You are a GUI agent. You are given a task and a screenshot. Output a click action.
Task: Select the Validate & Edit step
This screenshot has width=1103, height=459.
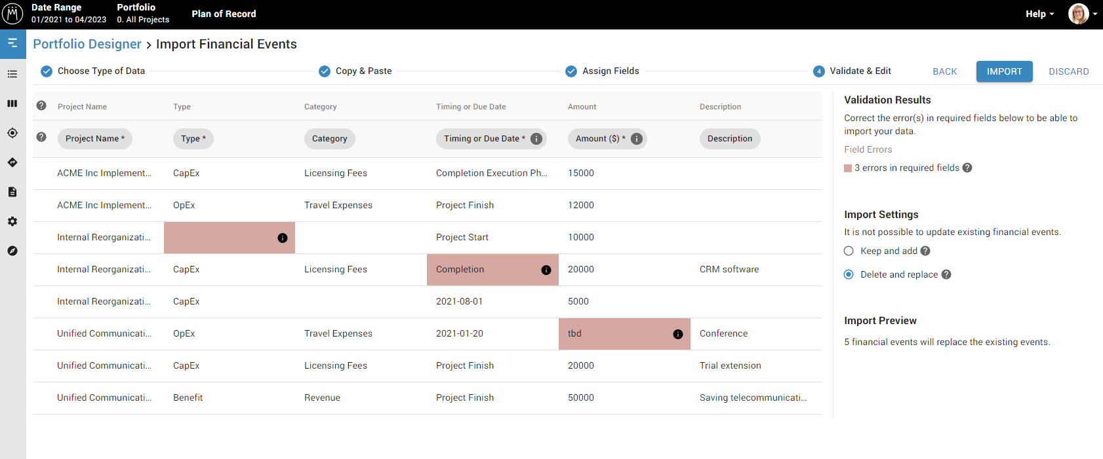tap(860, 71)
